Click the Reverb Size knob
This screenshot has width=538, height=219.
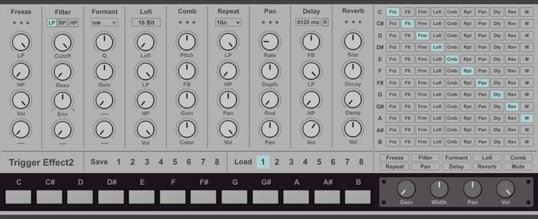click(x=352, y=41)
